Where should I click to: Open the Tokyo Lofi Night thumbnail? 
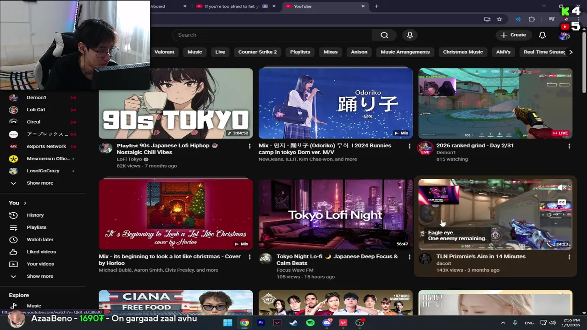[336, 214]
